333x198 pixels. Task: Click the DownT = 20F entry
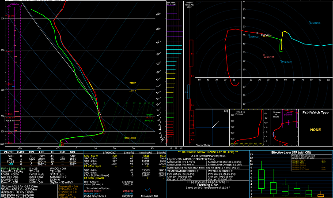click(10, 182)
